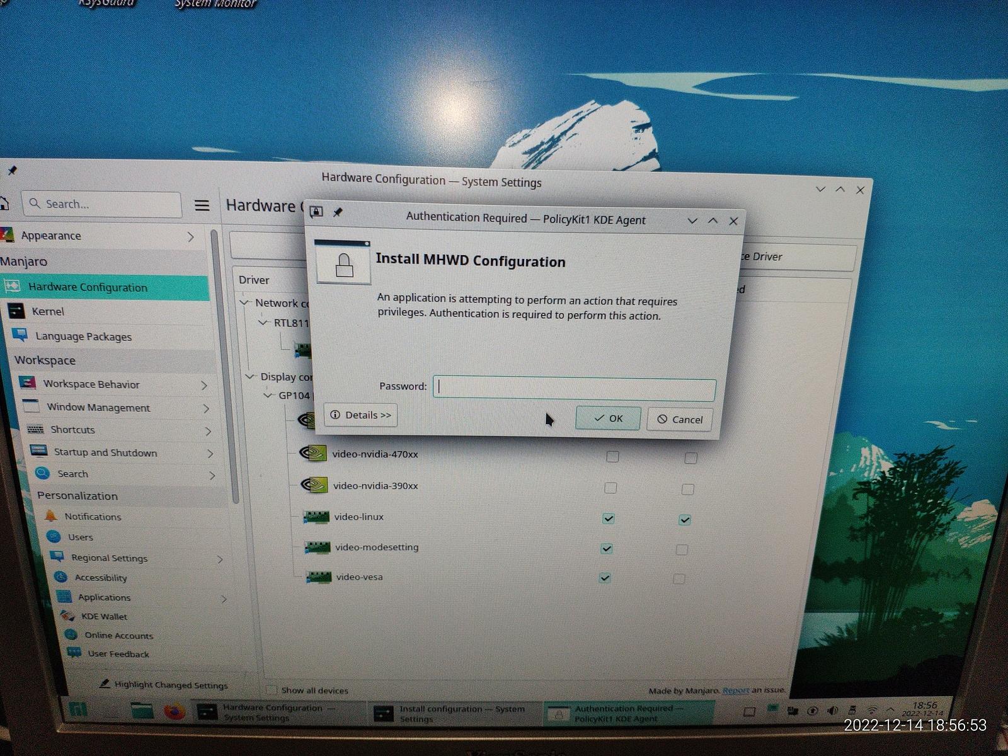Open the Online Accounts icon

(71, 634)
